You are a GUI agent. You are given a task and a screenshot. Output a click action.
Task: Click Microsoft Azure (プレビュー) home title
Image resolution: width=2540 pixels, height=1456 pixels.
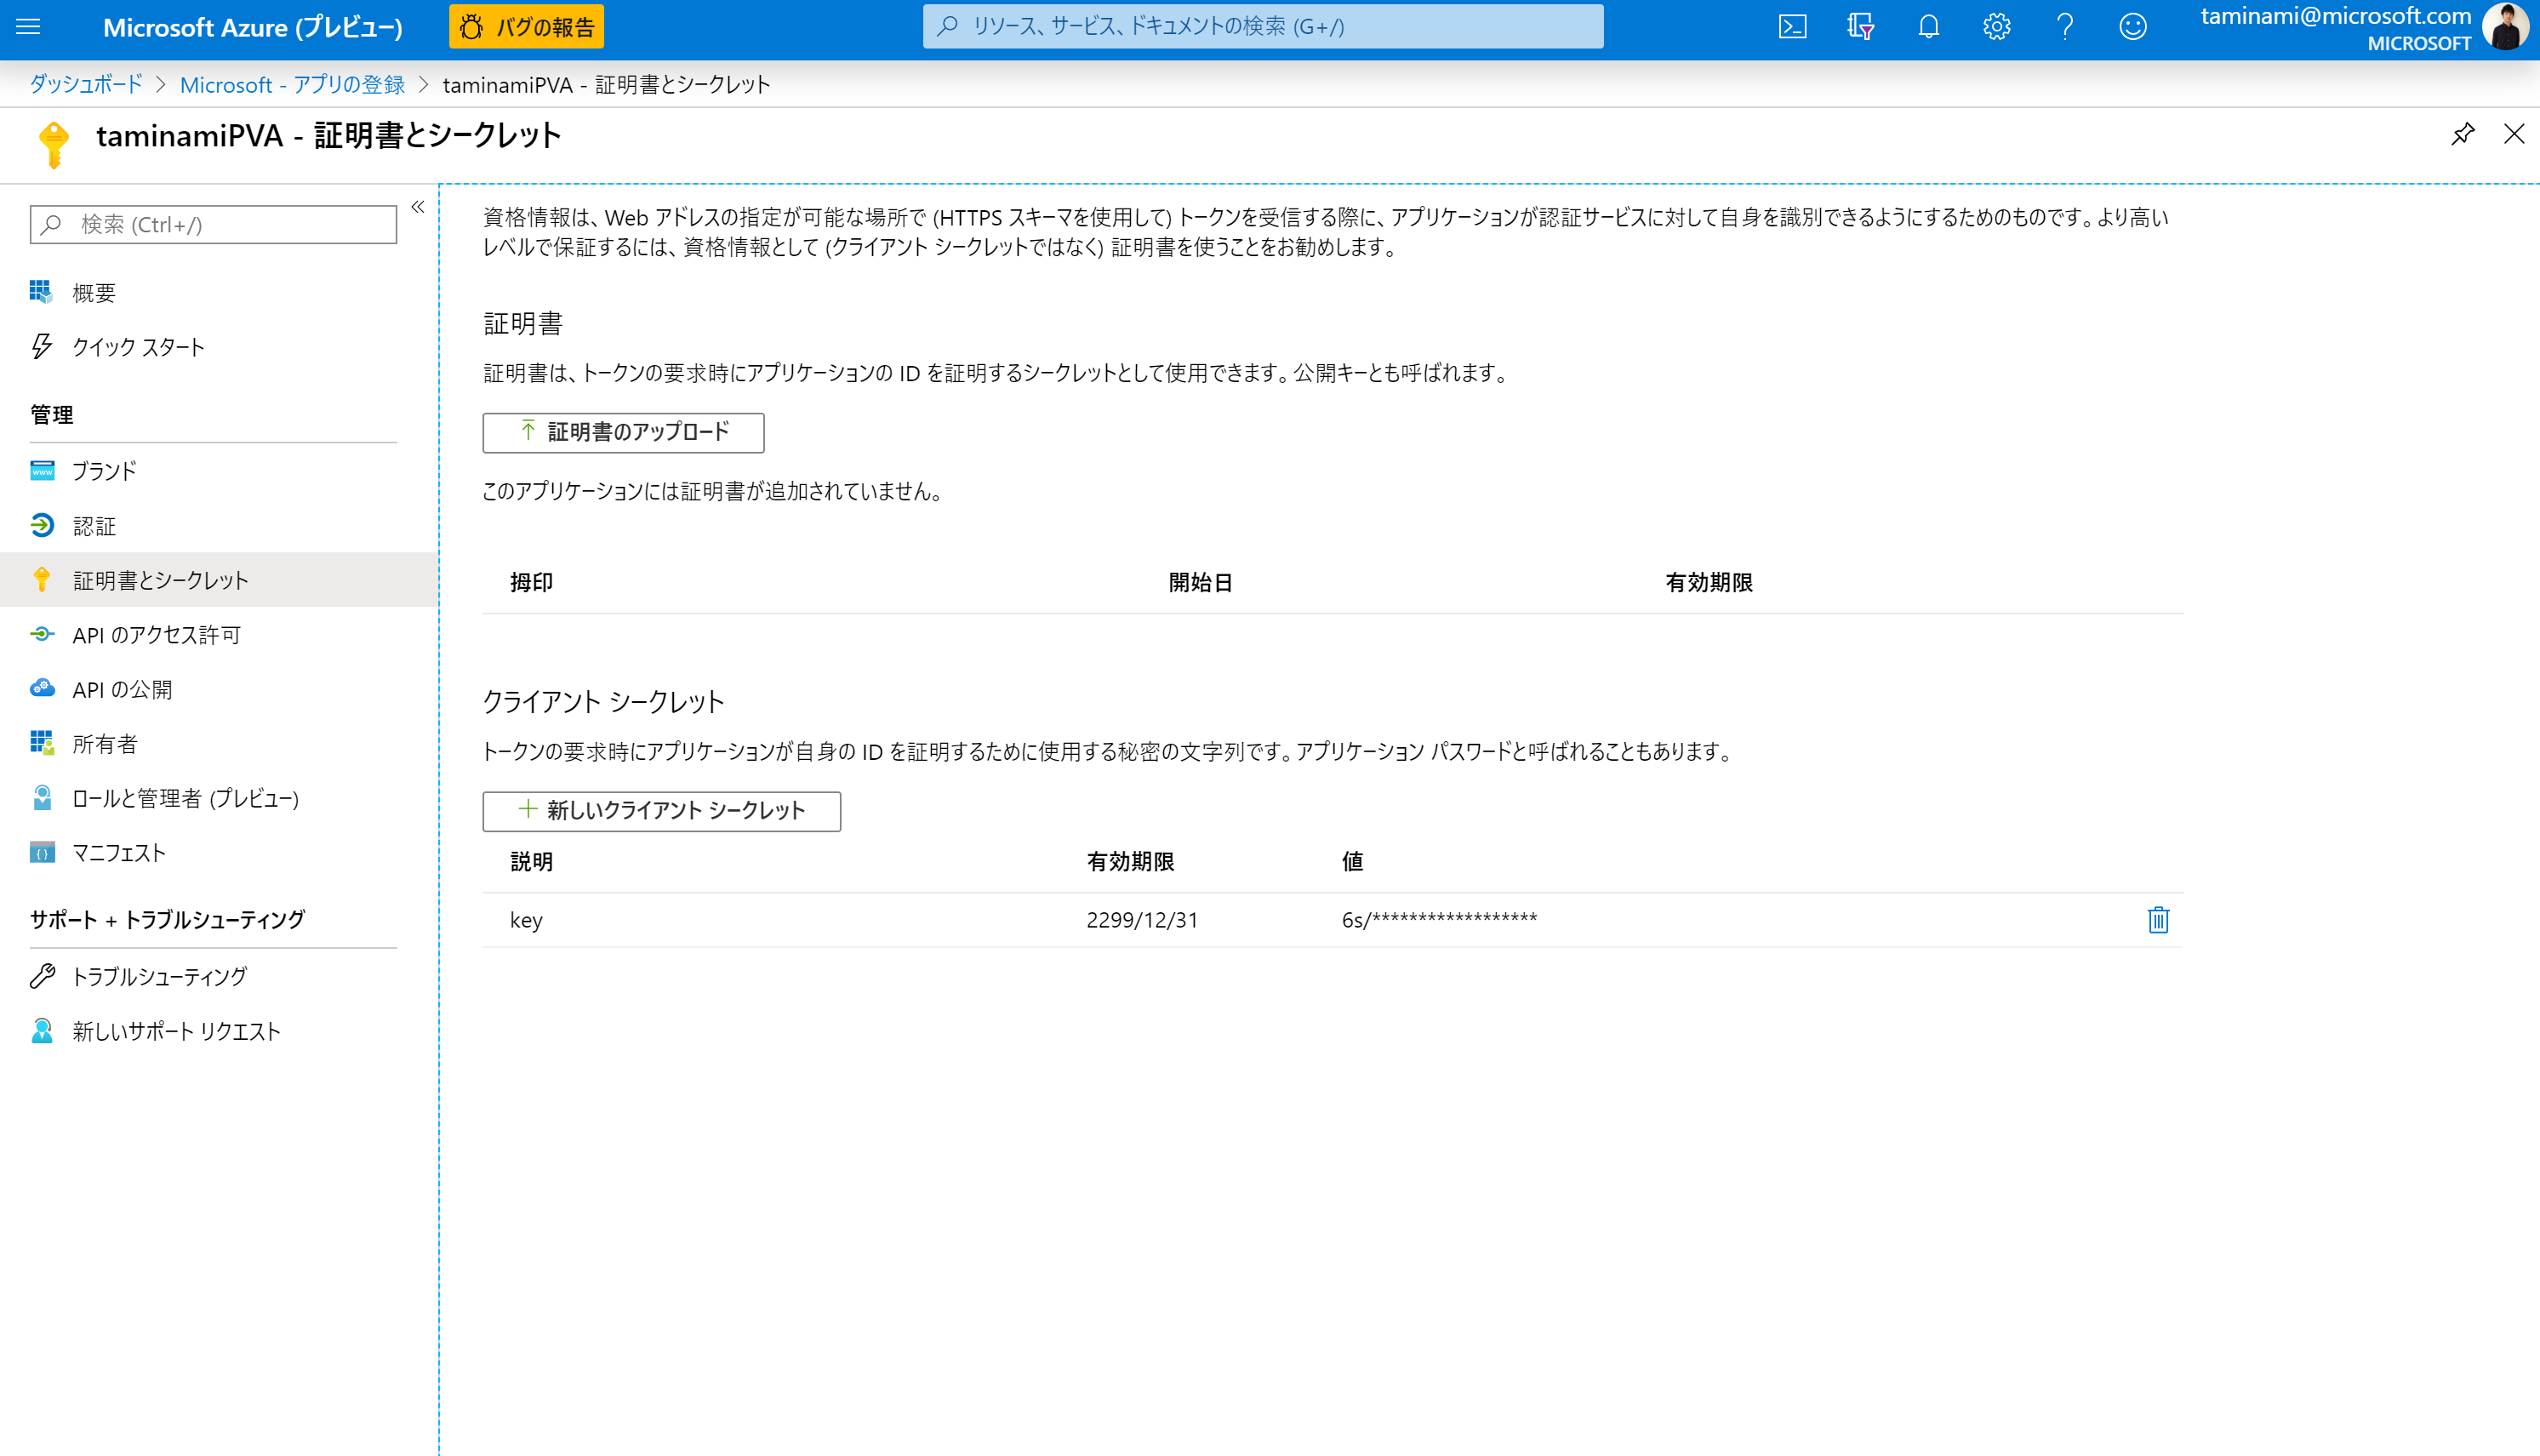(x=253, y=27)
